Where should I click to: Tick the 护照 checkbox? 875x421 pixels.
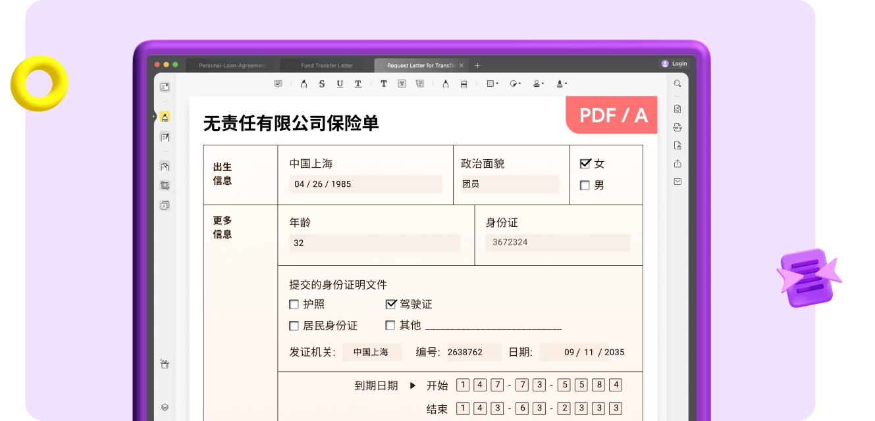tap(294, 305)
